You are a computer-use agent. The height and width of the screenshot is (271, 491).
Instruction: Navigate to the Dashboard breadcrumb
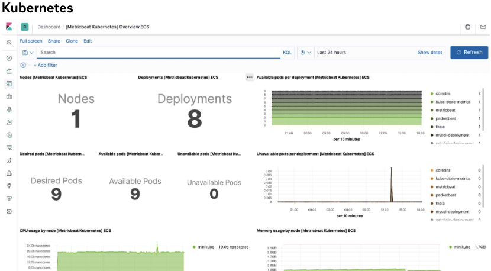pyautogui.click(x=49, y=27)
